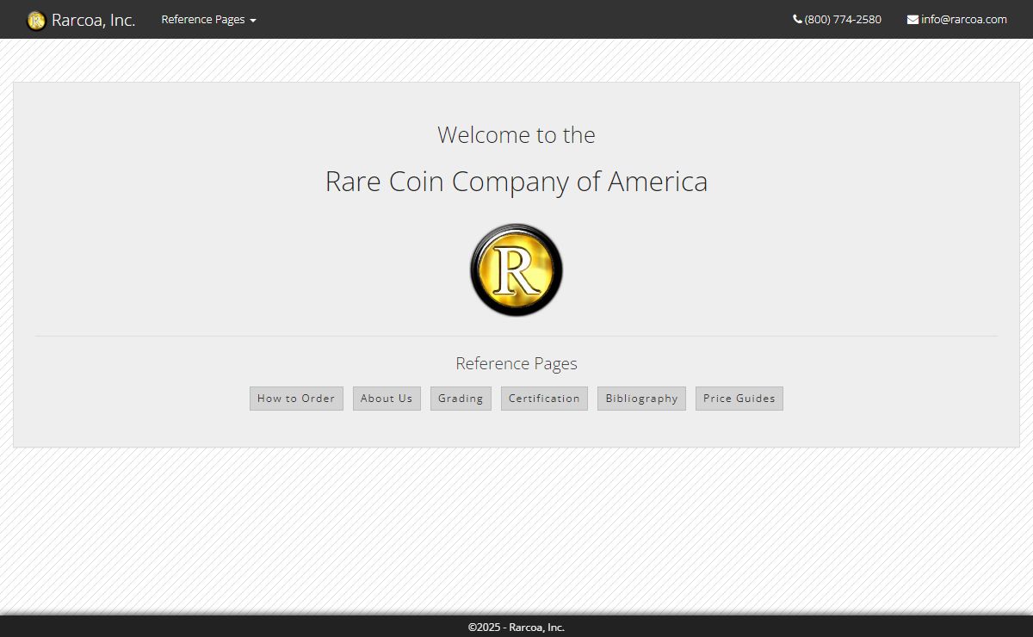This screenshot has height=637, width=1033.
Task: Open the How to Order page
Action: coord(296,399)
